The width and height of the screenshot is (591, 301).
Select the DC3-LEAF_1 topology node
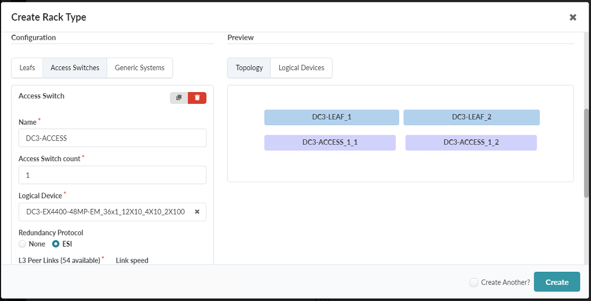(x=332, y=117)
